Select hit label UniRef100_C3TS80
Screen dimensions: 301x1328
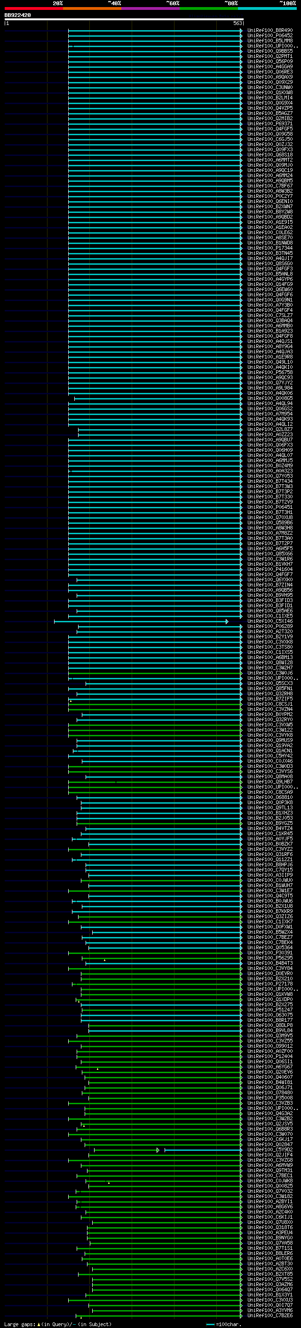coord(270,646)
